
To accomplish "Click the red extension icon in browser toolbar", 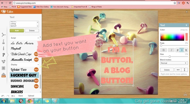I will click(x=183, y=3).
